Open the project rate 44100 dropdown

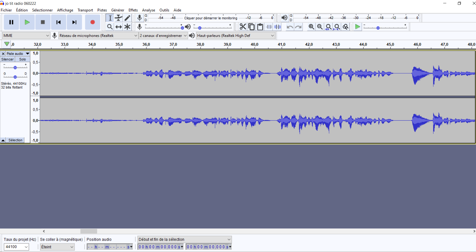[x=16, y=247]
